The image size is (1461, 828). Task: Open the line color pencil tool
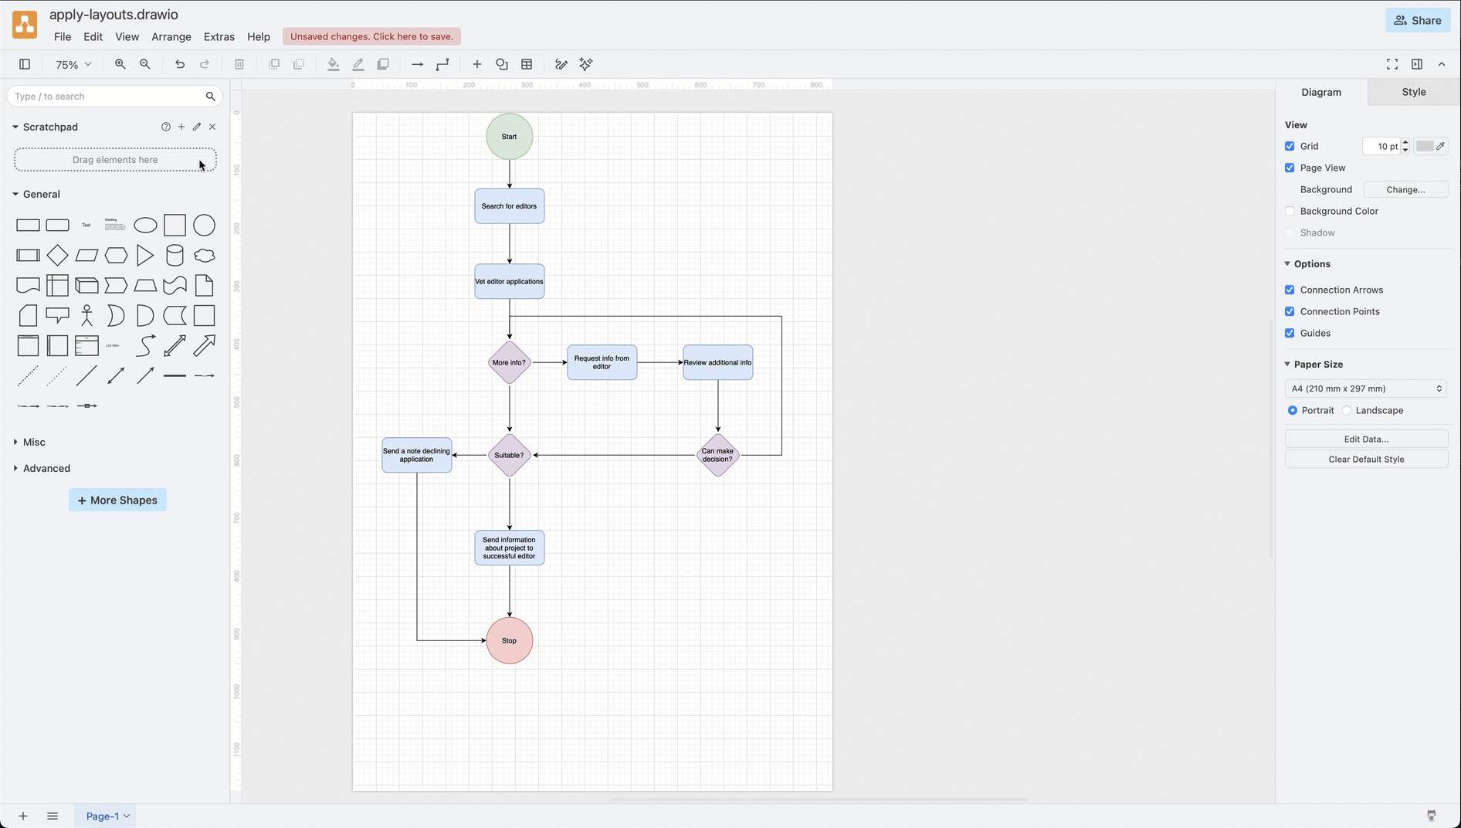(358, 64)
